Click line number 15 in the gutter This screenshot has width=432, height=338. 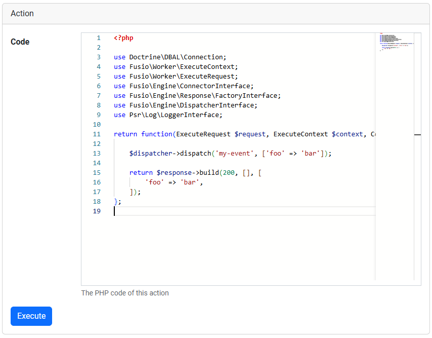pos(97,173)
